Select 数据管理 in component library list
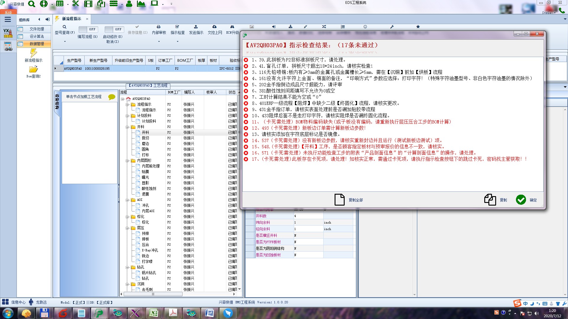Image resolution: width=568 pixels, height=319 pixels. [36, 44]
